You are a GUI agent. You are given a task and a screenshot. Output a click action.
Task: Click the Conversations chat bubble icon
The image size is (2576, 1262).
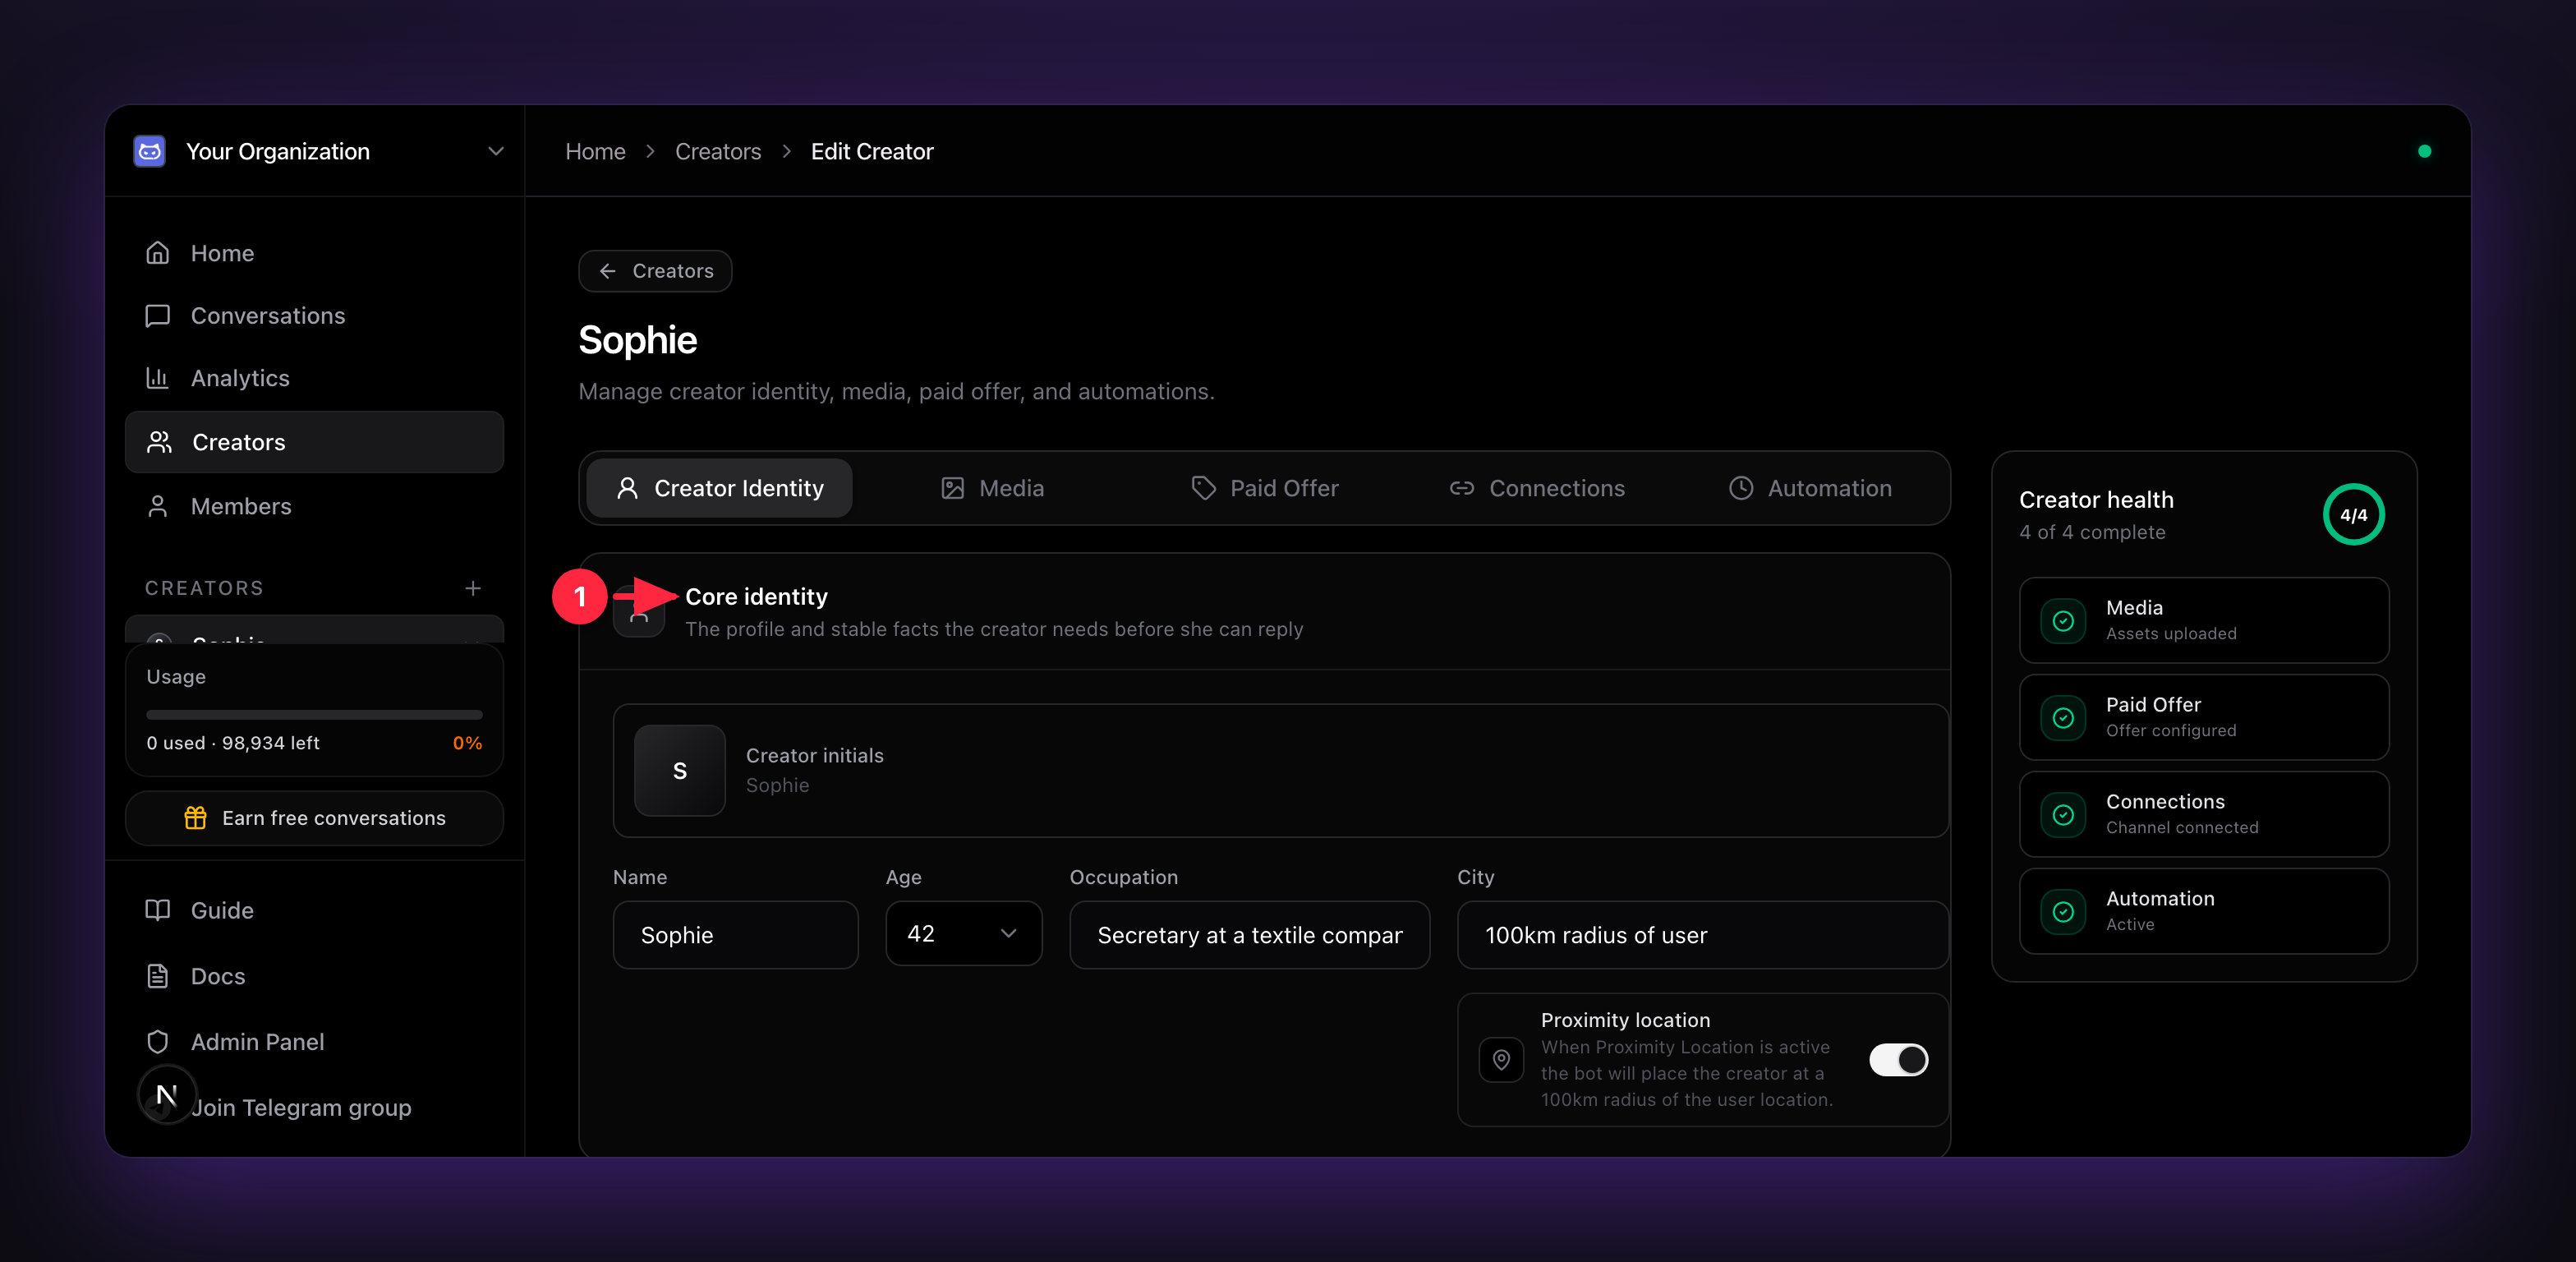coord(158,316)
